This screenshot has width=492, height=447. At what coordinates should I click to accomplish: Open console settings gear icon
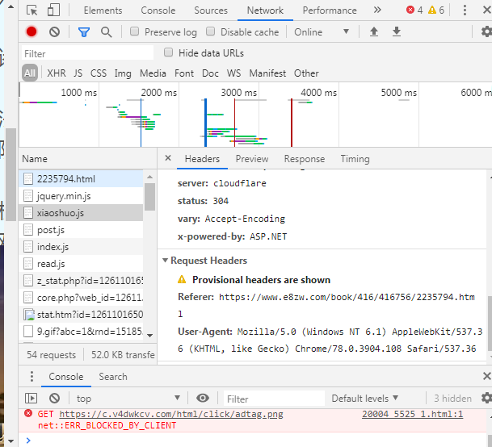point(486,398)
